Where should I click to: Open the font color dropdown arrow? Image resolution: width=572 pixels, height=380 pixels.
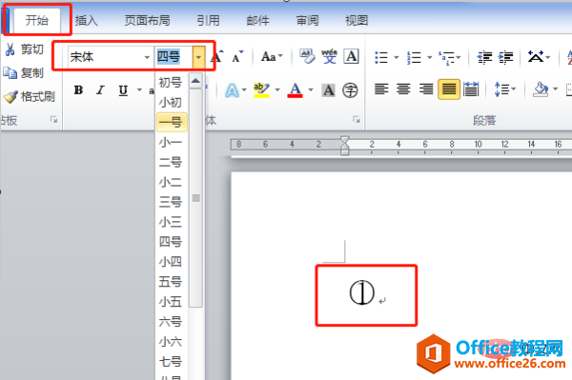(311, 90)
